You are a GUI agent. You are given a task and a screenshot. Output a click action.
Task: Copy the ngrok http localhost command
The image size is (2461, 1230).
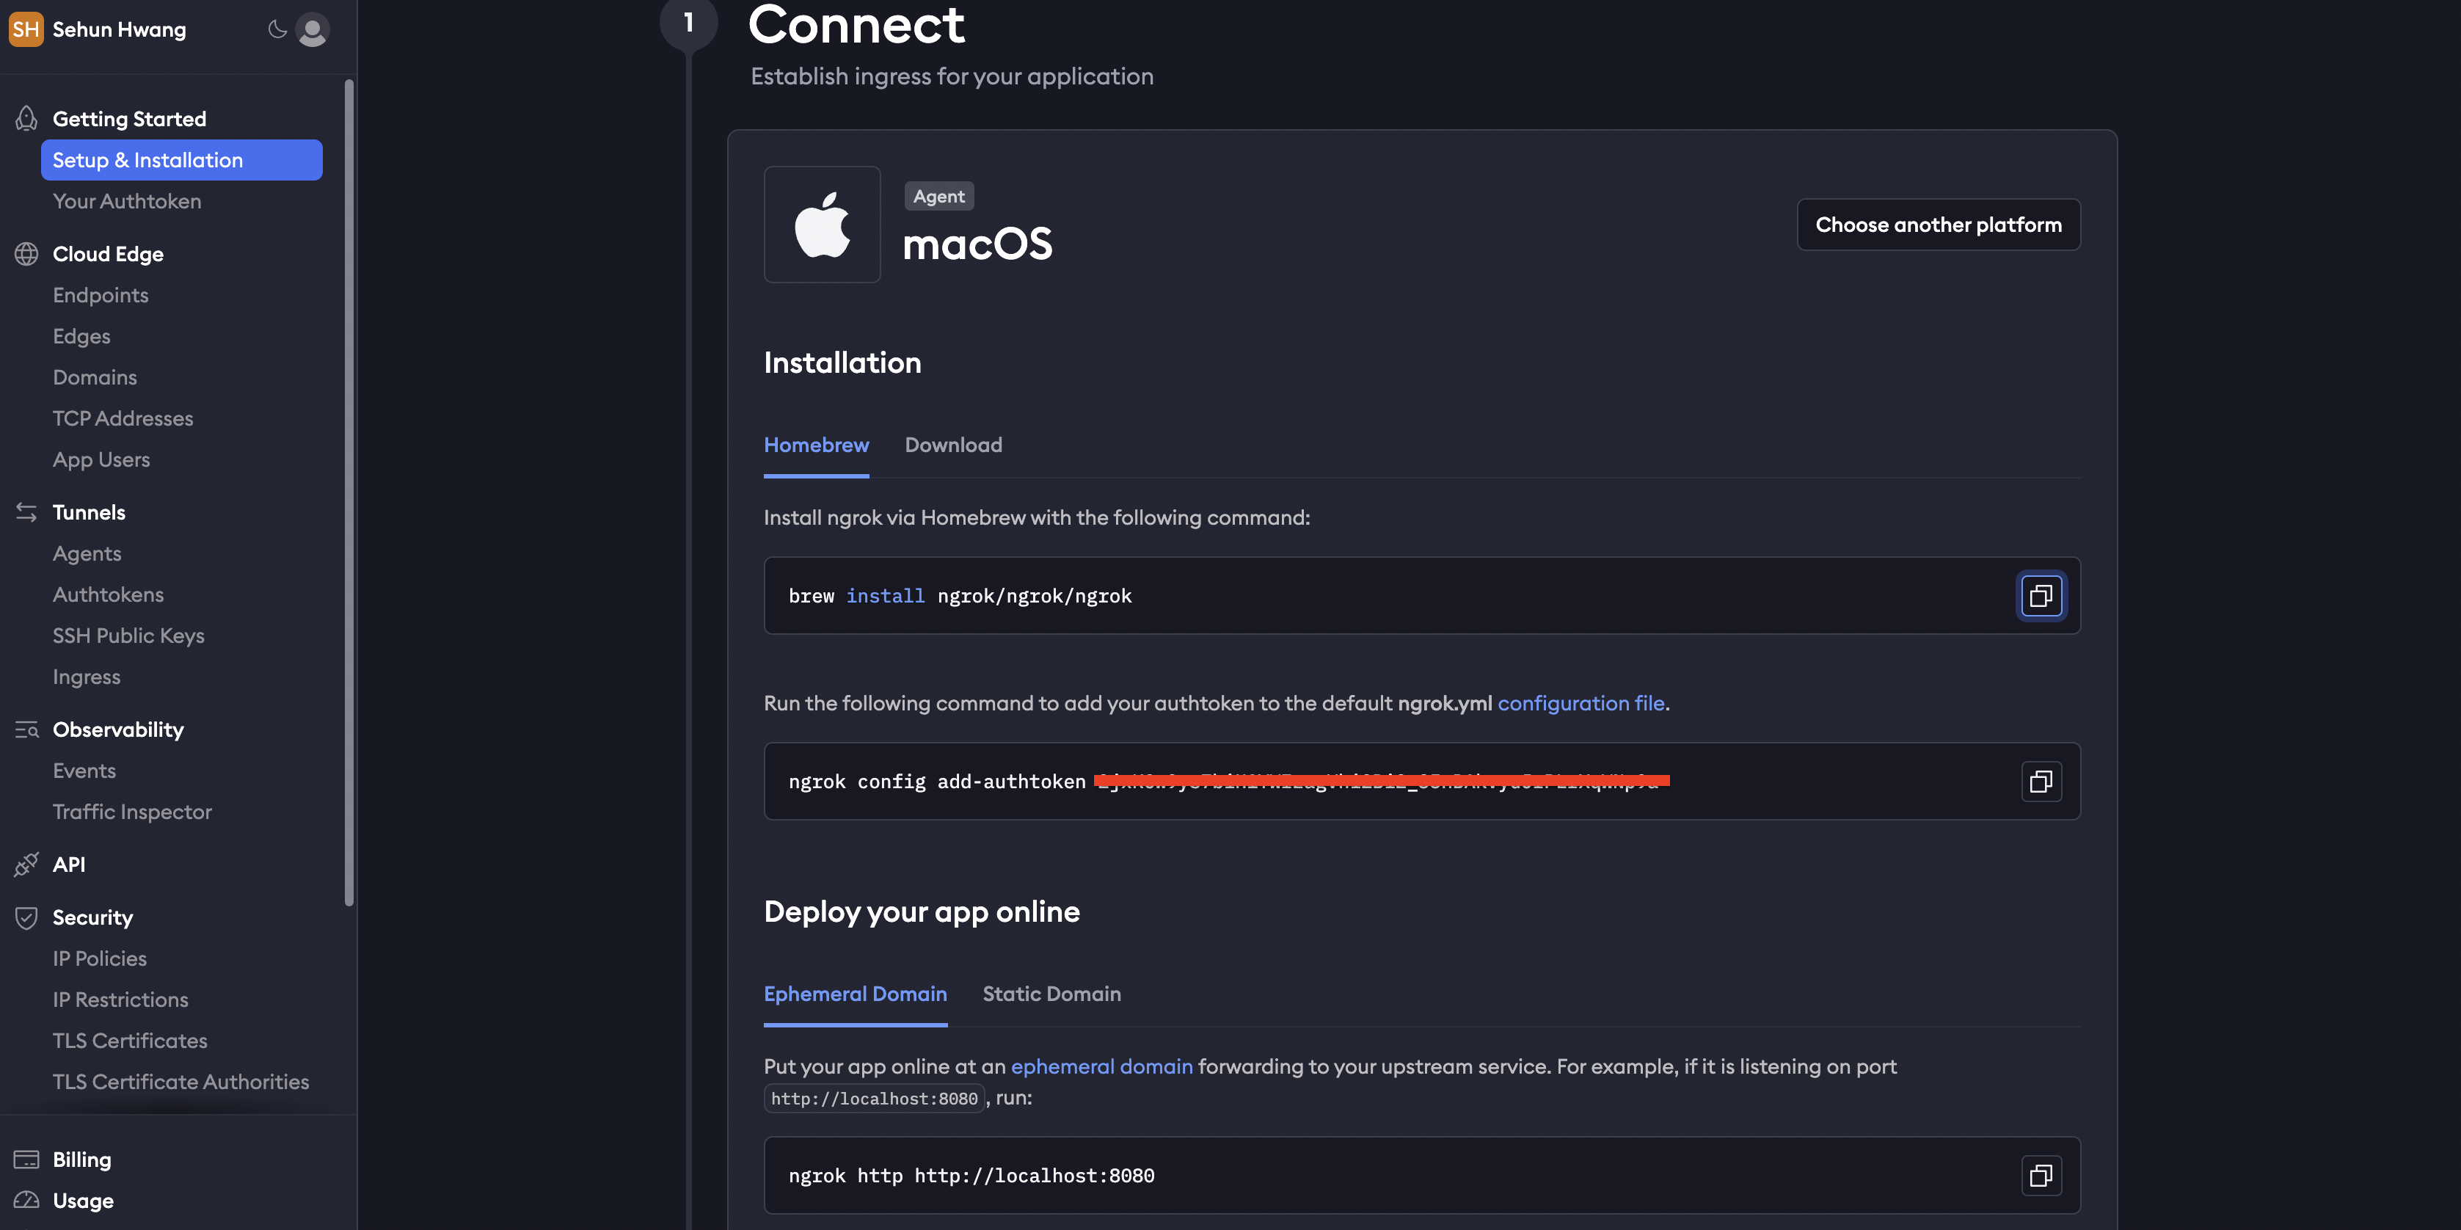2041,1176
